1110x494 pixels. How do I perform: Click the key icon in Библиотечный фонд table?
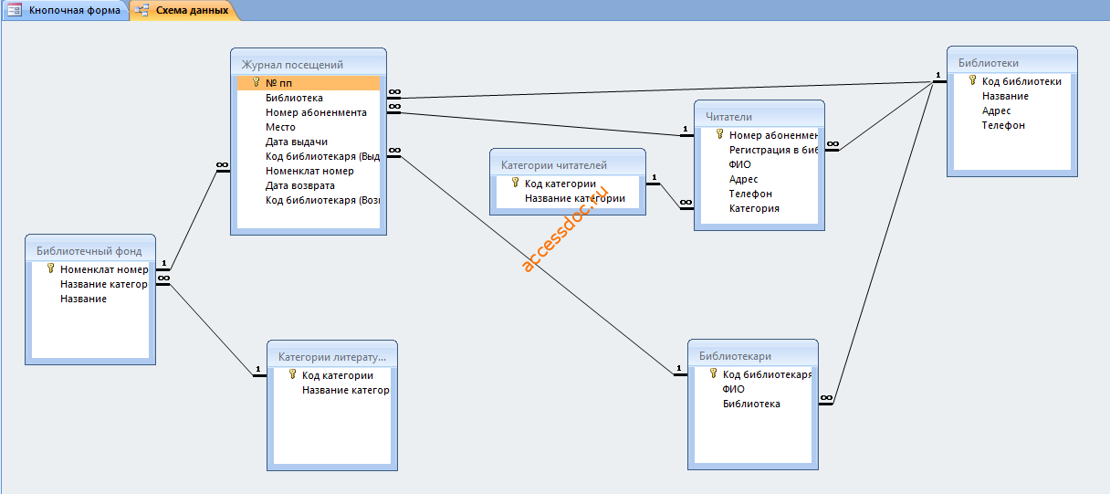click(50, 268)
